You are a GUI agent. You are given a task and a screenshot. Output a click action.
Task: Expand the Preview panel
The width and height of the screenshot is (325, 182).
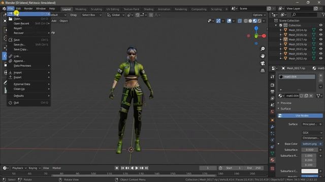285,103
